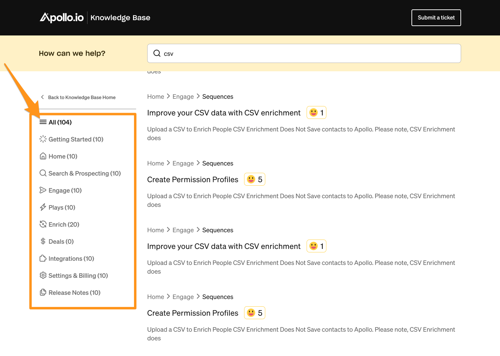Click the Submit a ticket button
This screenshot has width=500, height=356.
[436, 18]
